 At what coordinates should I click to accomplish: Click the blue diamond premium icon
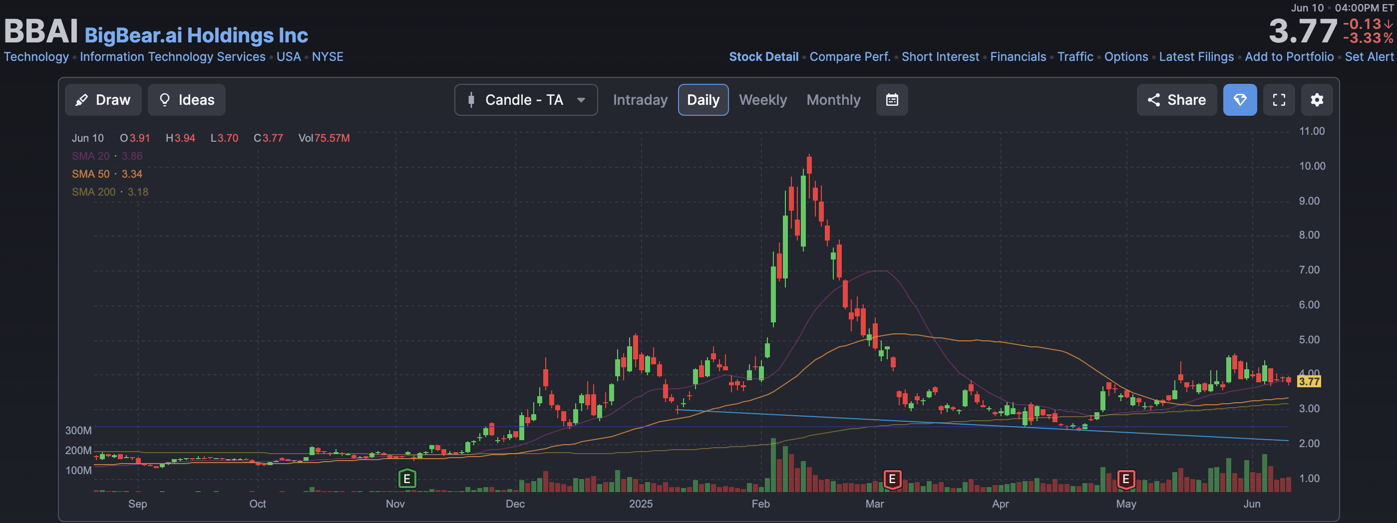click(x=1240, y=100)
